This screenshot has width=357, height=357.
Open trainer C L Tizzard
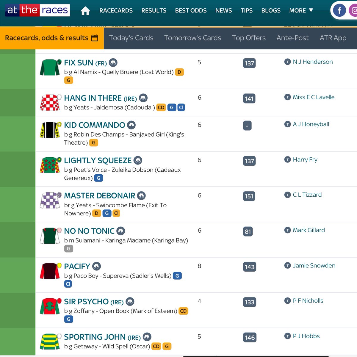point(307,195)
